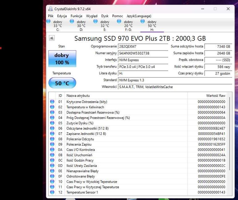Select the Próg Dostępnej Przestrzeni Rezerwowej attribute name
This screenshot has height=200, width=238.
pyautogui.click(x=98, y=118)
